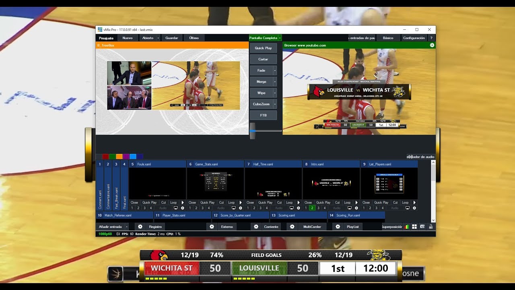Click the Externo button

pos(227,227)
